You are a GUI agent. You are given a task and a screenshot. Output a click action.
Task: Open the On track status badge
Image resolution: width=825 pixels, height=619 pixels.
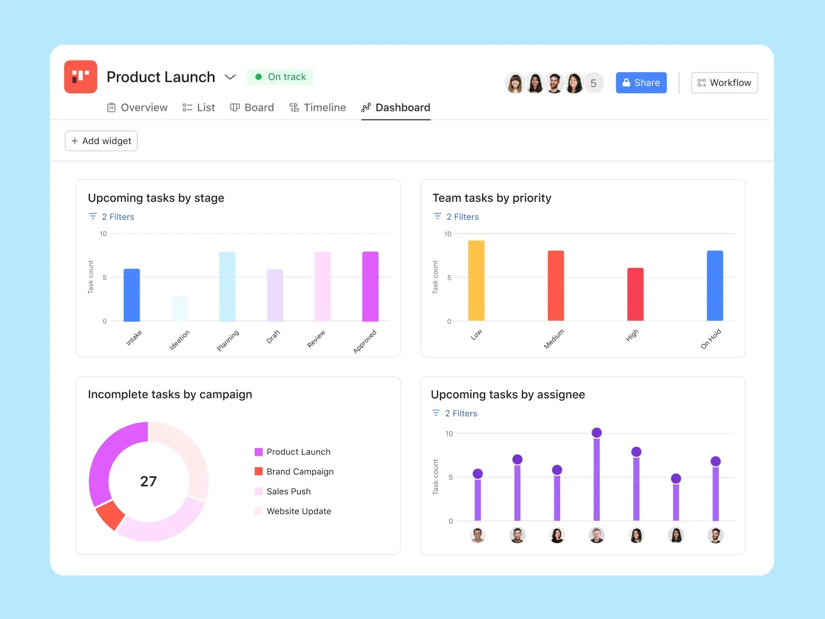point(280,77)
